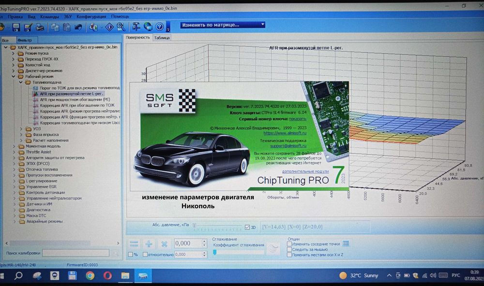Expand the Throttle Assist folder
Image resolution: width=484 pixels, height=286 pixels.
tap(14, 152)
